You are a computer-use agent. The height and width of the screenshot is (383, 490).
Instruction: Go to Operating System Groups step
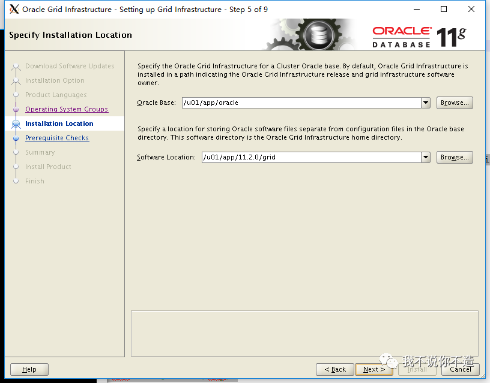click(67, 109)
